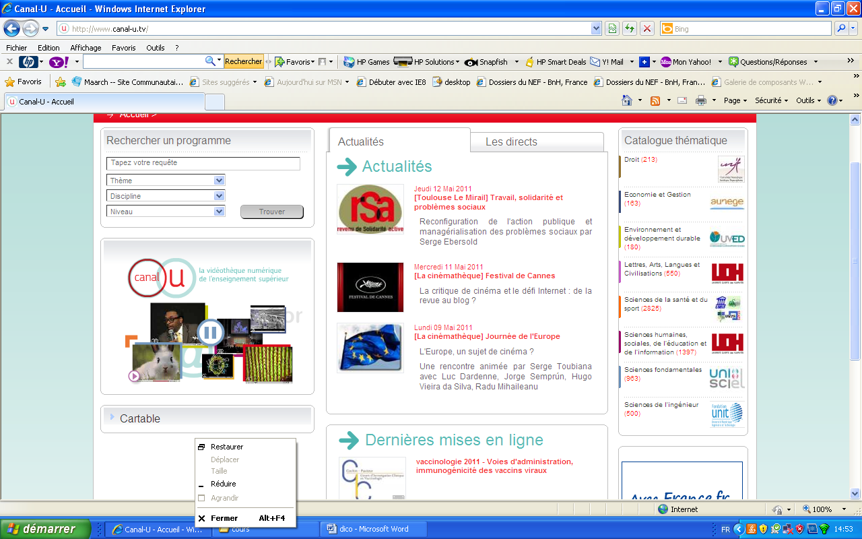This screenshot has height=539, width=862.
Task: Click the Trouver button
Action: pos(272,212)
